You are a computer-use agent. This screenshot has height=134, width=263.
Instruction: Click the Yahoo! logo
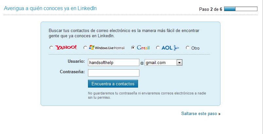[66, 48]
